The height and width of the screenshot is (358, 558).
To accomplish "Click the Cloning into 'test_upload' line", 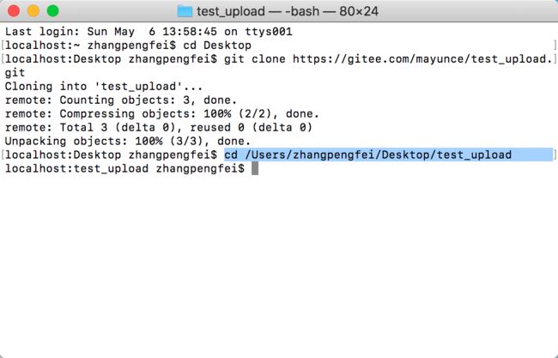I will [x=104, y=87].
